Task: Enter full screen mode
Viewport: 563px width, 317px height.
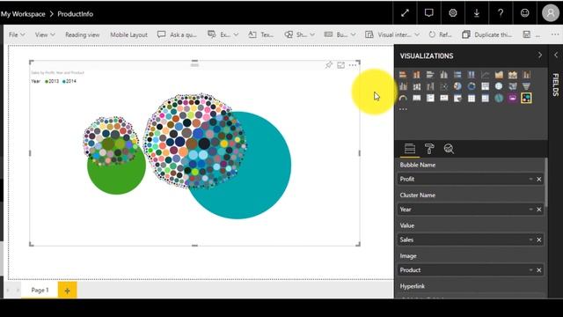Action: 405,13
